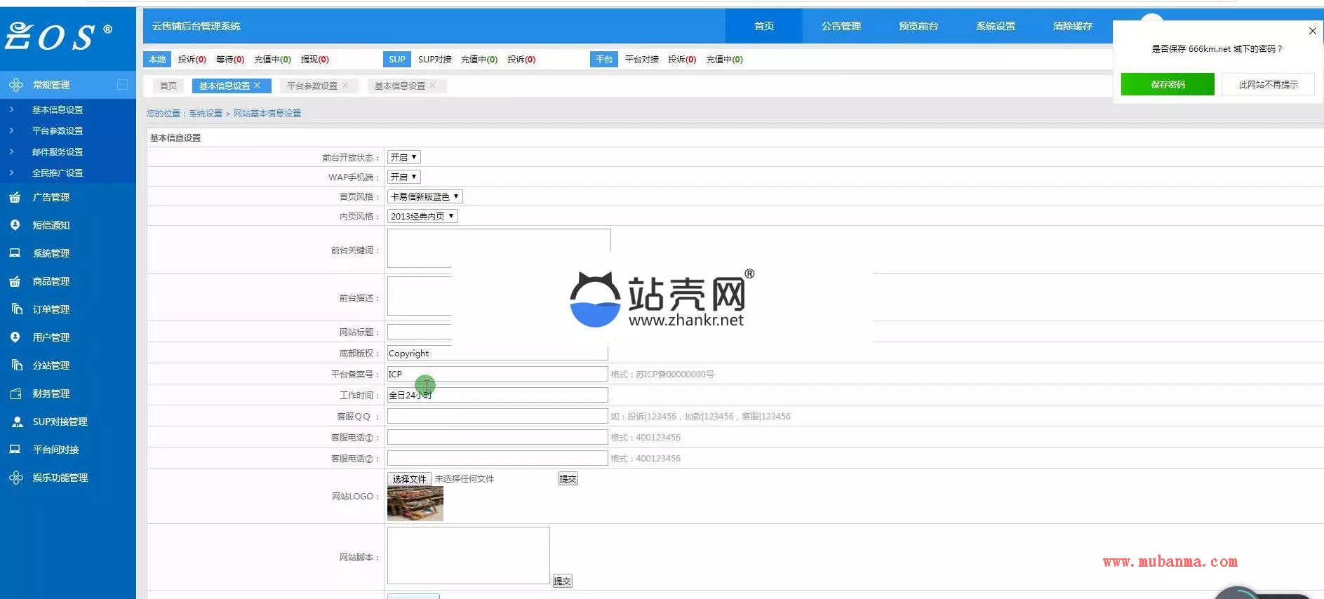Open 公告管理 in top navigation

pos(841,26)
